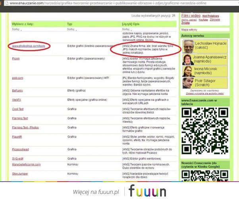Image resolution: width=239 pixels, height=199 pixels.
Task: Click the photoshop.com description starting '[ANG] Znana firma'
Action: [148, 49]
